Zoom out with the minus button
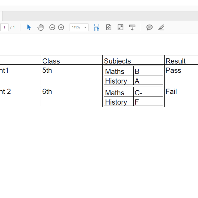Image resolution: width=198 pixels, height=198 pixels. pyautogui.click(x=52, y=28)
